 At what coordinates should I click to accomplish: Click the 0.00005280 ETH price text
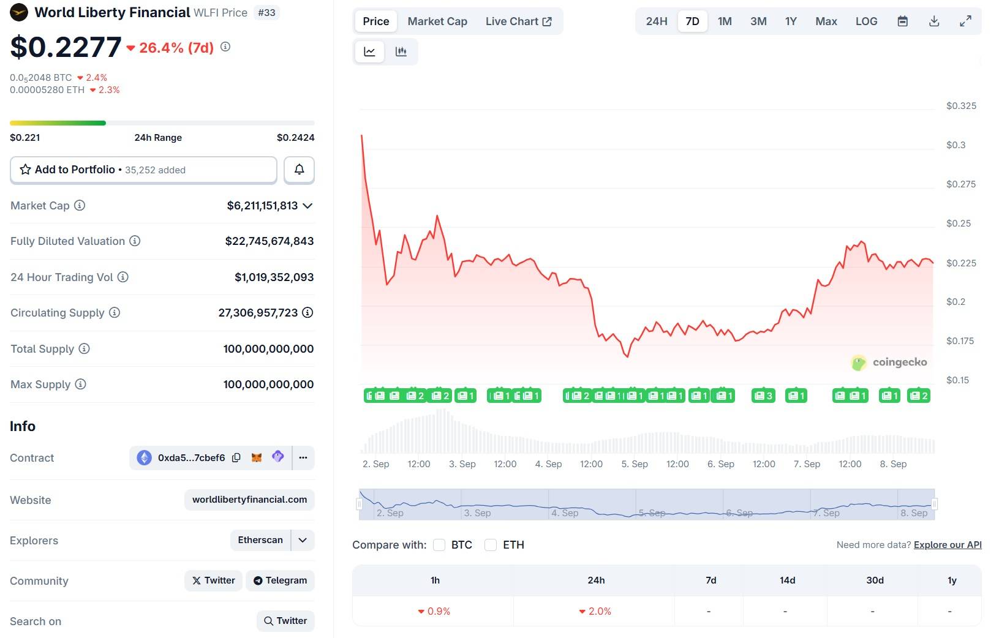click(47, 90)
